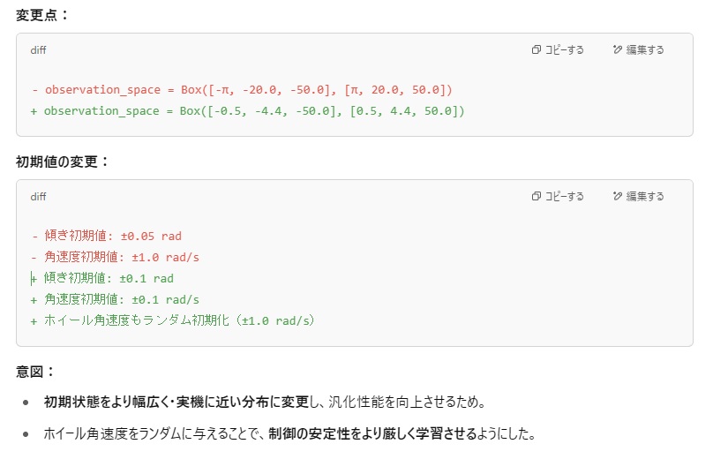The image size is (713, 459).
Task: Click the bold text 制御の安定性をより厳しく学習させる
Action: 372,433
